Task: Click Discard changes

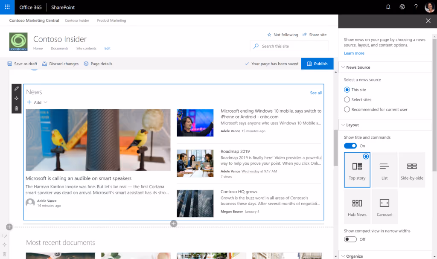Action: click(x=60, y=64)
